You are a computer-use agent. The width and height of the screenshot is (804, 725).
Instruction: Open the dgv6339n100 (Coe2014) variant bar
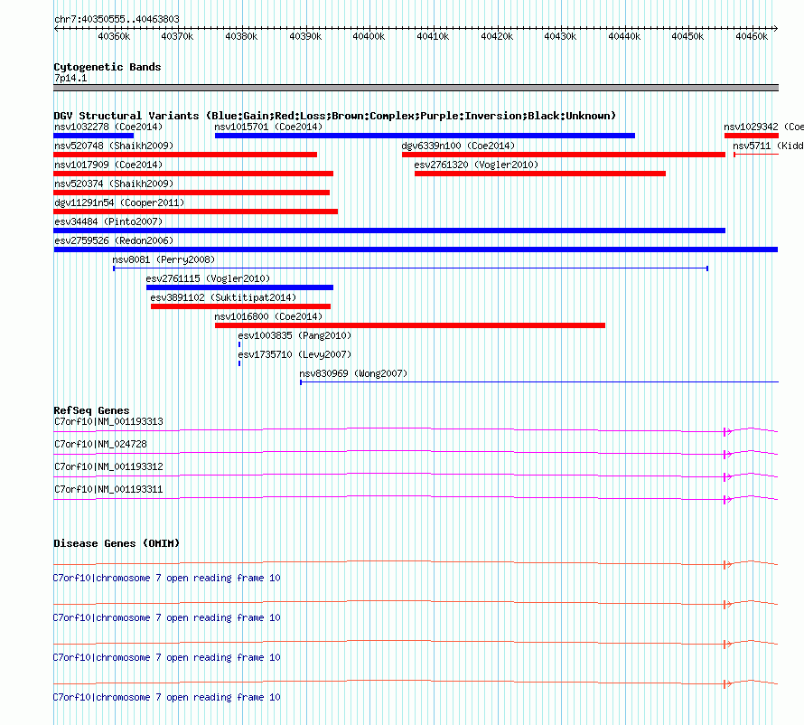[x=564, y=155]
